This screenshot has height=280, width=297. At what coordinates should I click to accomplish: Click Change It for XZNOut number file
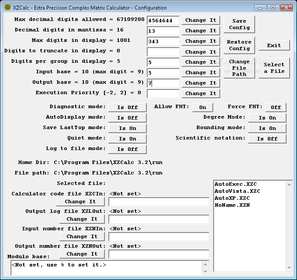click(x=82, y=254)
